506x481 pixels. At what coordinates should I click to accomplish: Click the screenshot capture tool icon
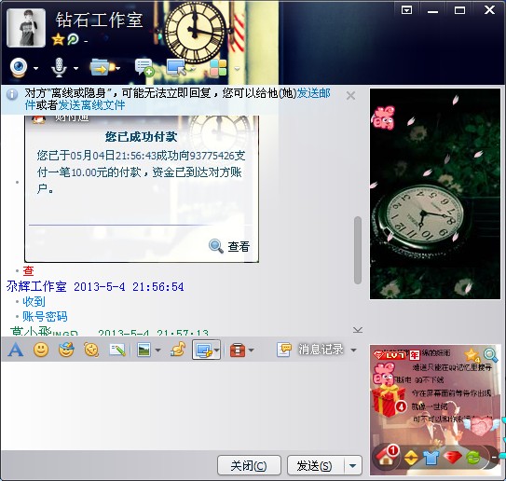click(x=204, y=350)
